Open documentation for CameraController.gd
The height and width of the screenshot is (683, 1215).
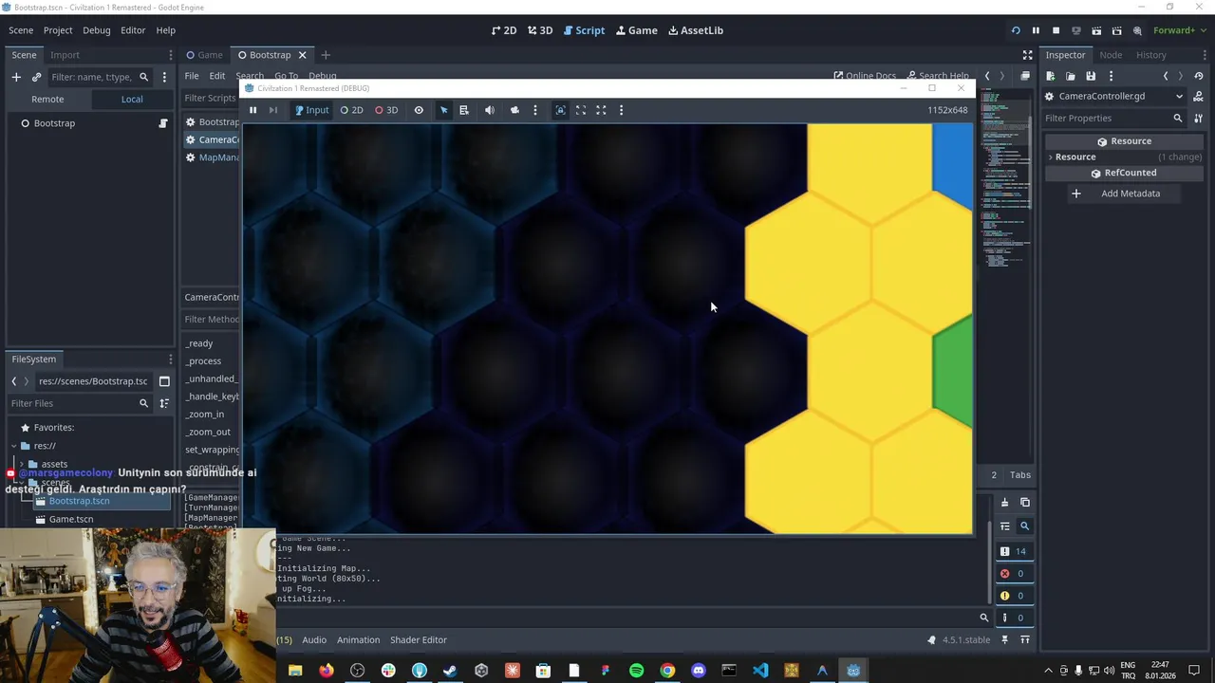pos(1199,96)
